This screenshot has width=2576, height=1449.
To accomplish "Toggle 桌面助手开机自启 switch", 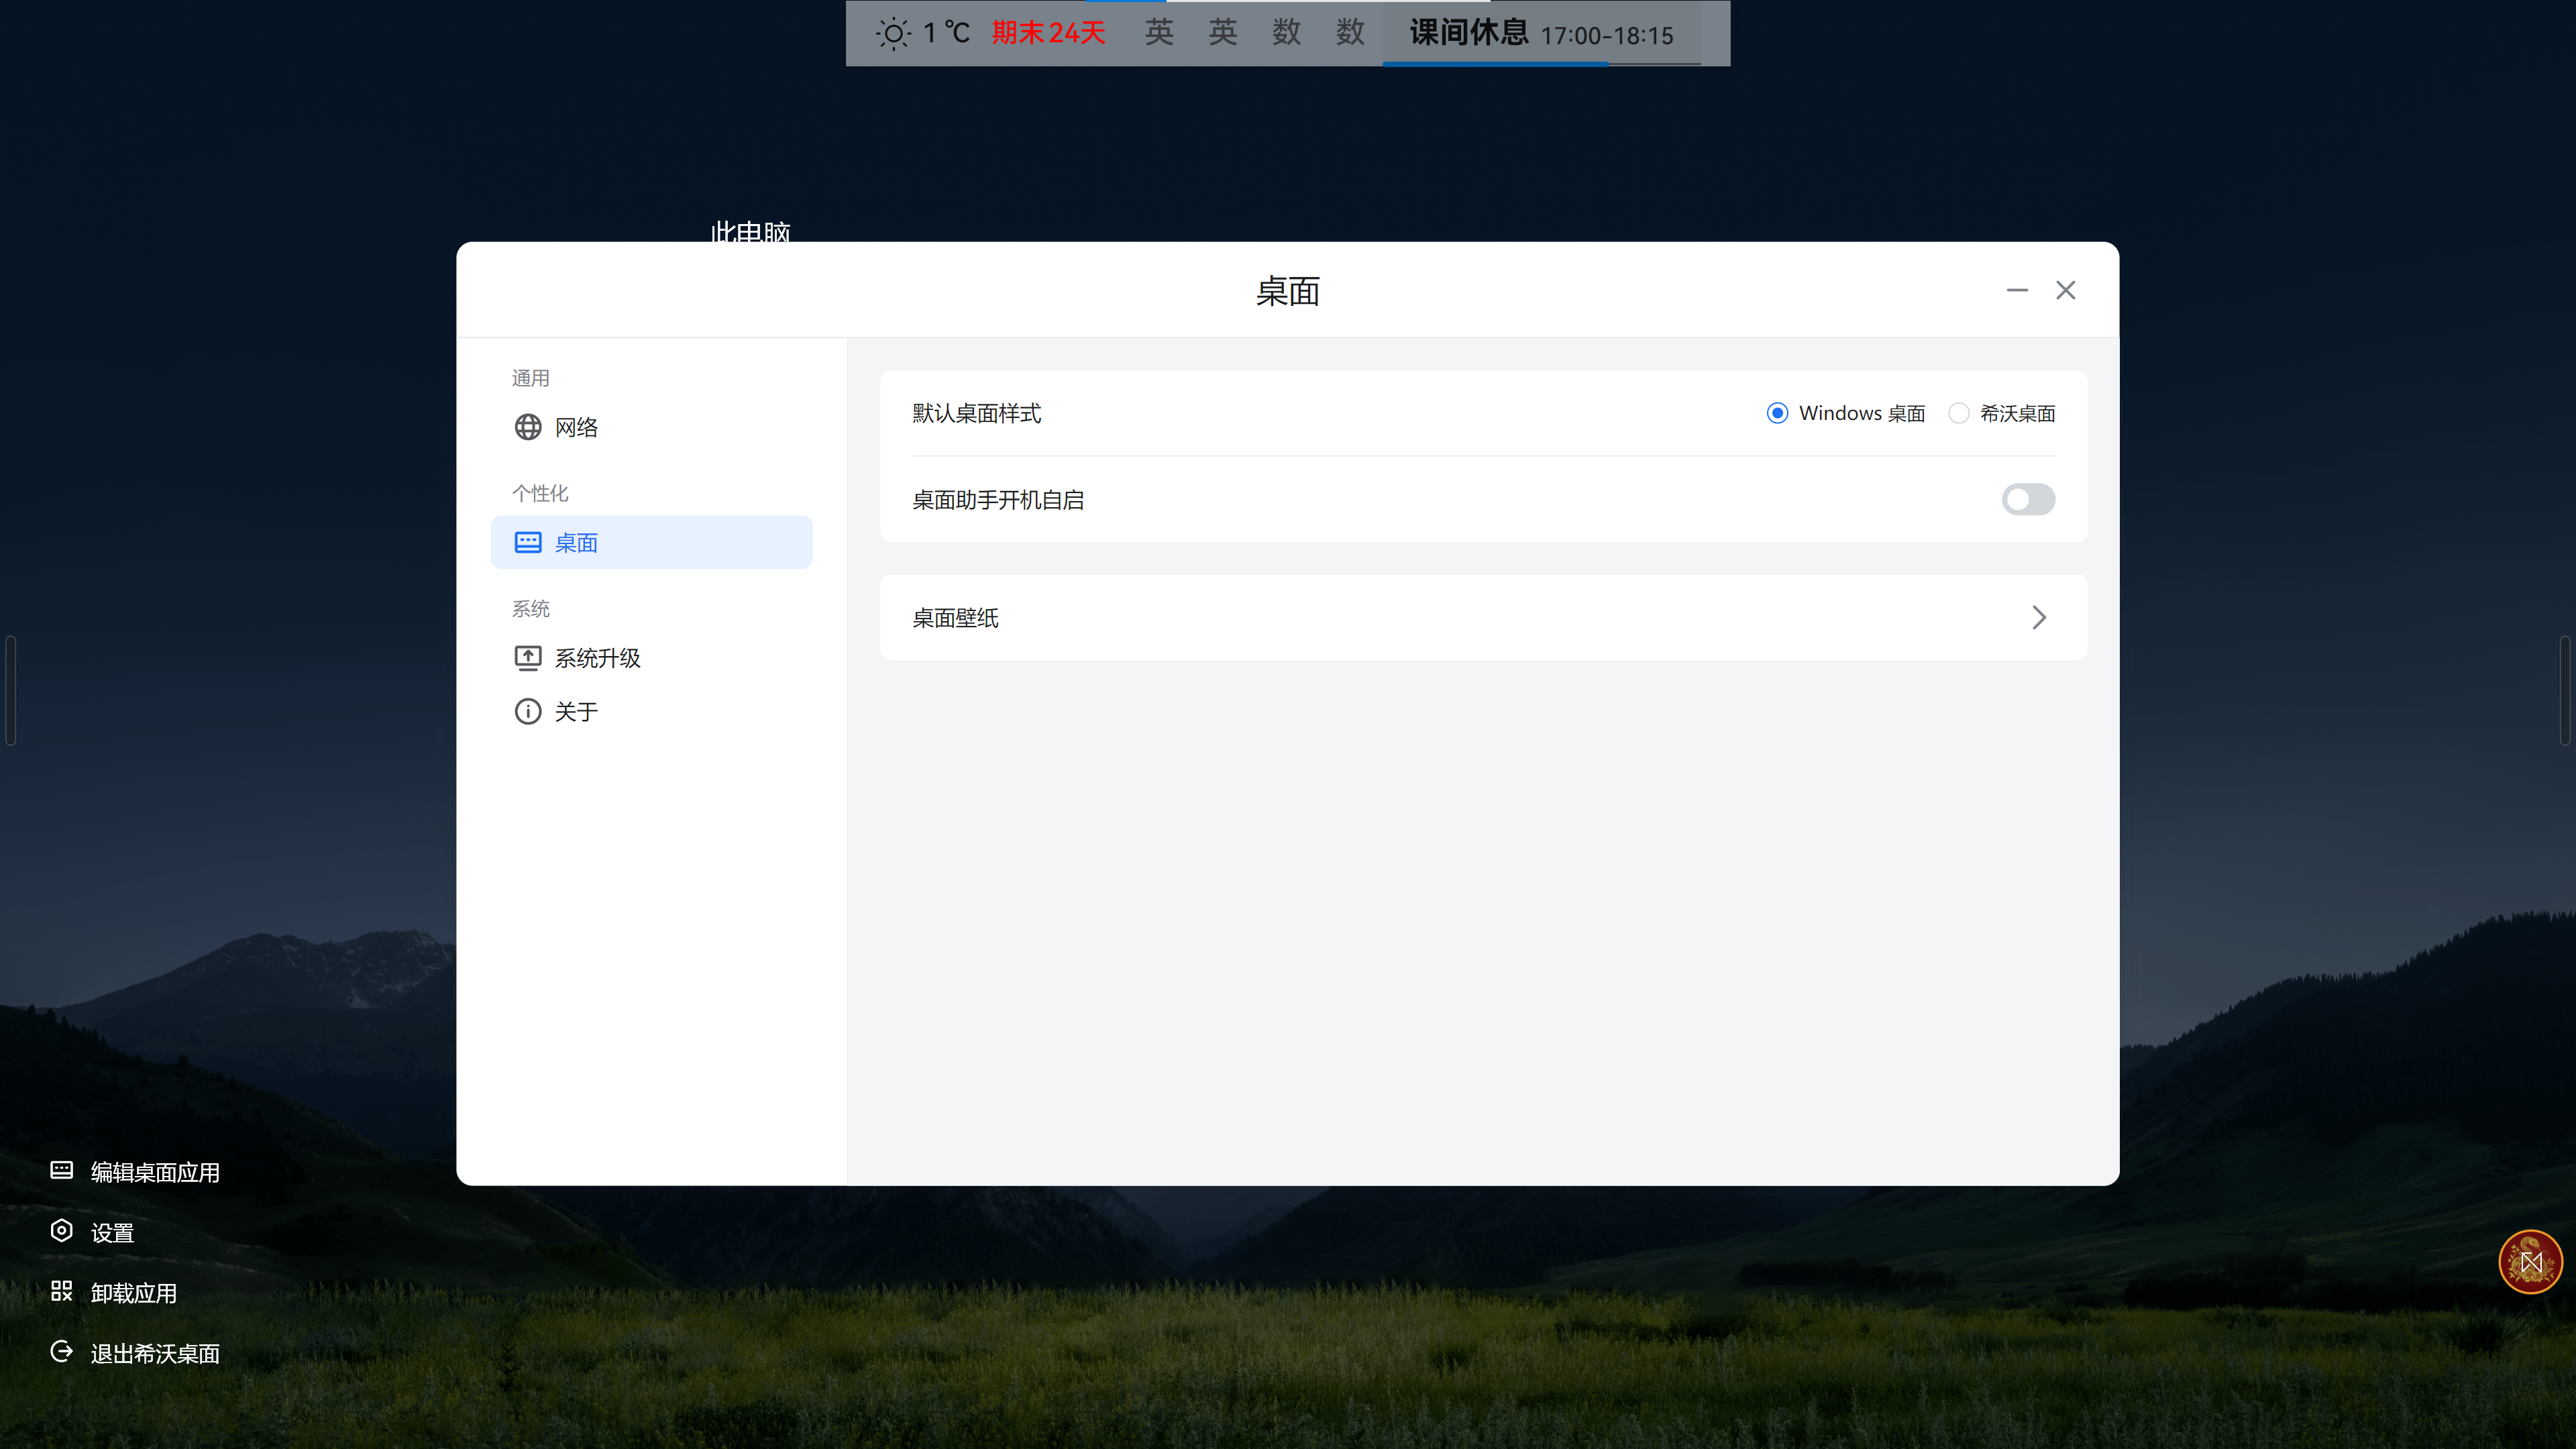I will (2028, 499).
